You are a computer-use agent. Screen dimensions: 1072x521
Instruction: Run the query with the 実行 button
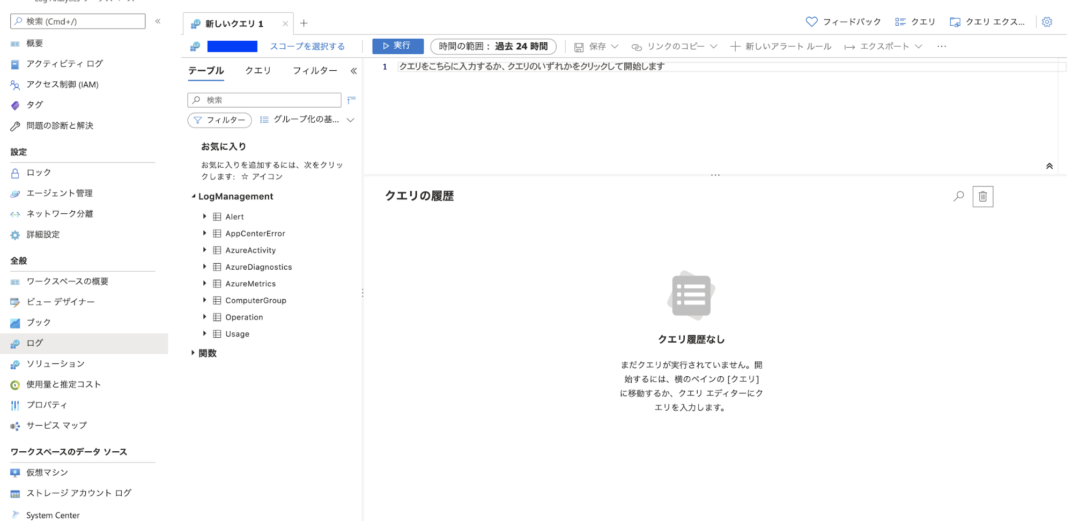click(398, 46)
